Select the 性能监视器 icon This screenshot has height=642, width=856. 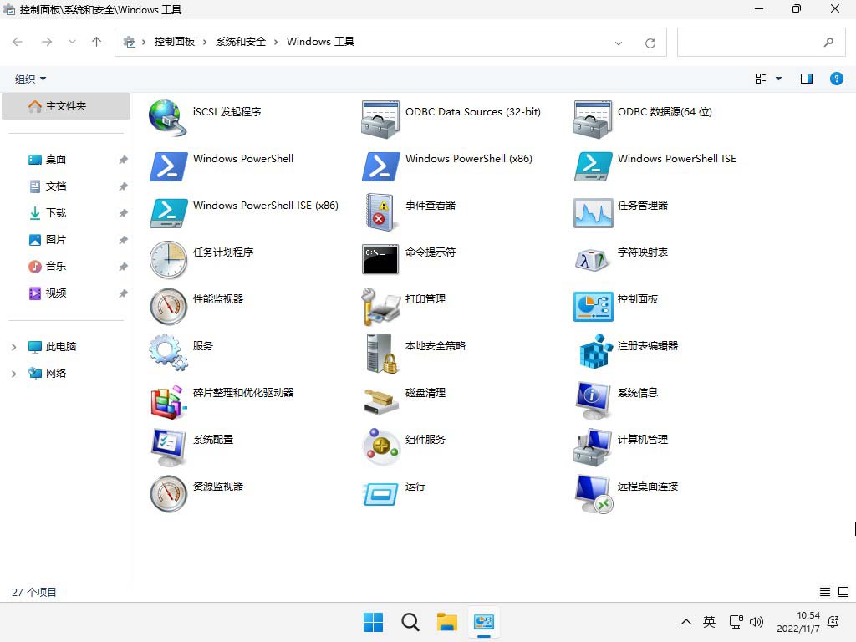(x=168, y=305)
